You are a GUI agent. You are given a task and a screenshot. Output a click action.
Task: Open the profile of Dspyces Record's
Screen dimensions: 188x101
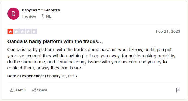[41, 10]
